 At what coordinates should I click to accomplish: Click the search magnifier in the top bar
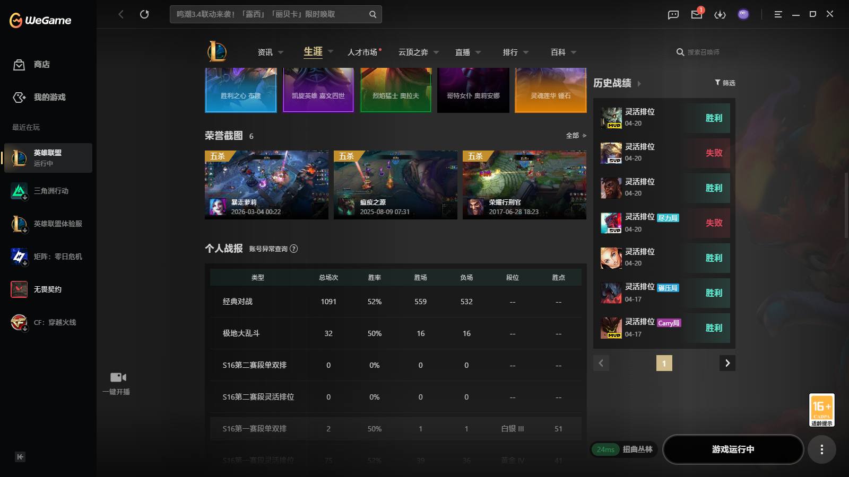372,14
